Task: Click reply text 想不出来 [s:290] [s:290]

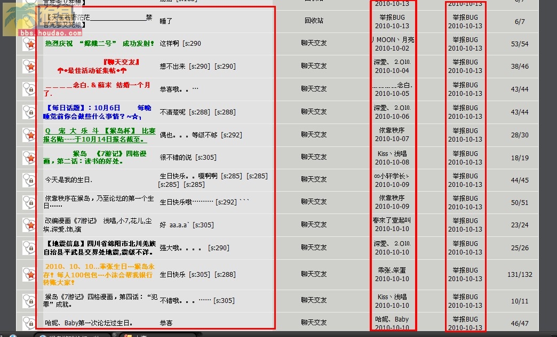Action: point(197,66)
